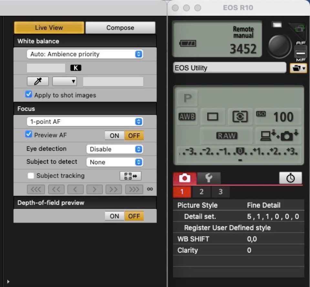This screenshot has width=310, height=287.
Task: Turn Depth-of-field preview ON
Action: click(x=114, y=216)
